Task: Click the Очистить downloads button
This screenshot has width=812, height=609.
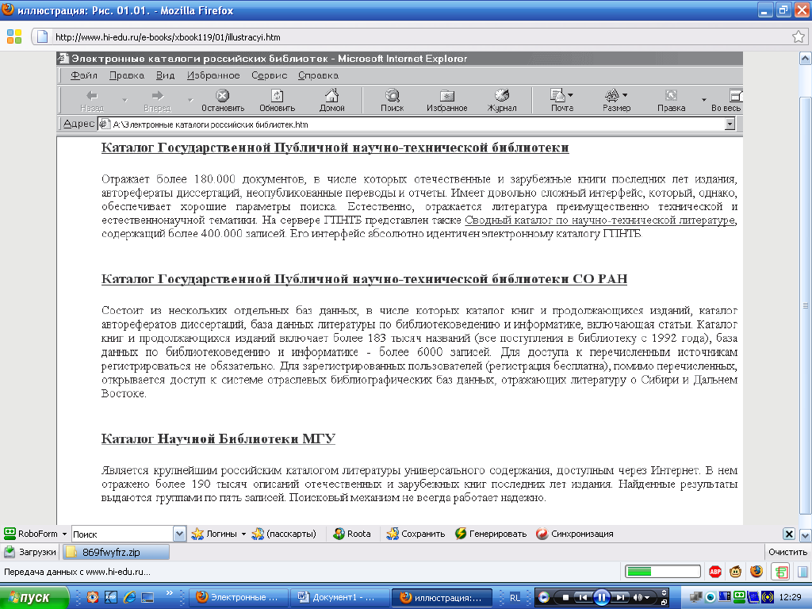Action: 787,552
